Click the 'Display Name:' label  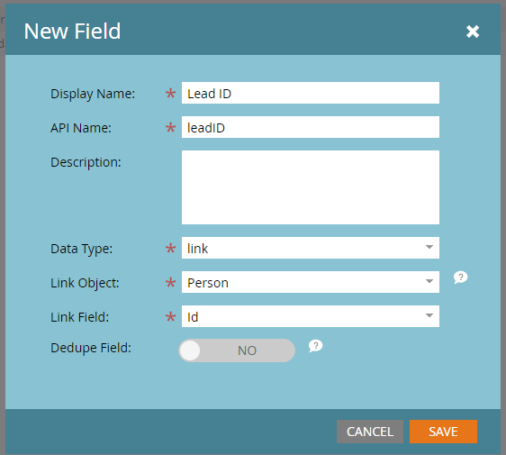pyautogui.click(x=93, y=94)
